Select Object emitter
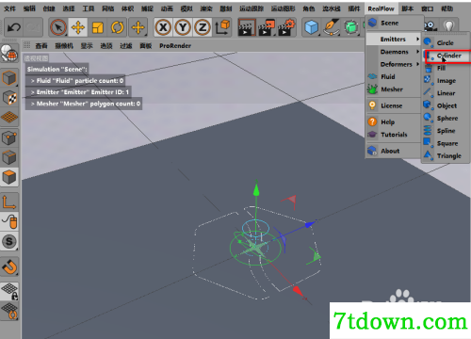 coord(446,105)
